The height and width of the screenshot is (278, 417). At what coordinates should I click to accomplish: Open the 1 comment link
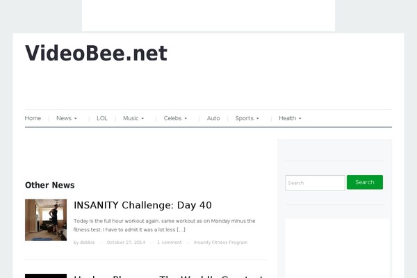pyautogui.click(x=170, y=243)
